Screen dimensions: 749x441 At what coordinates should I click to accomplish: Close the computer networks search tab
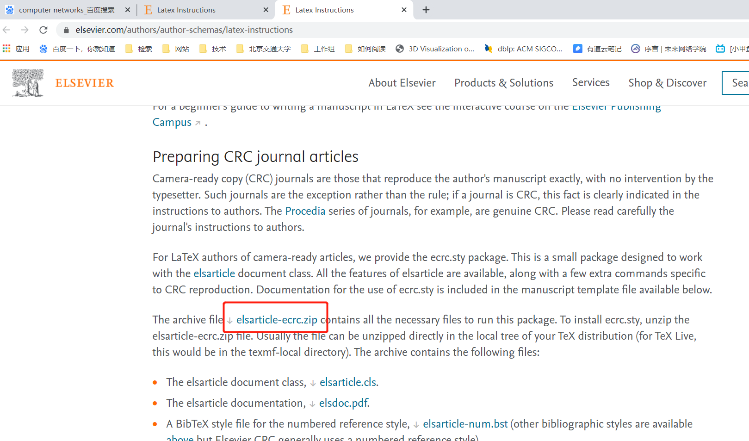point(128,10)
